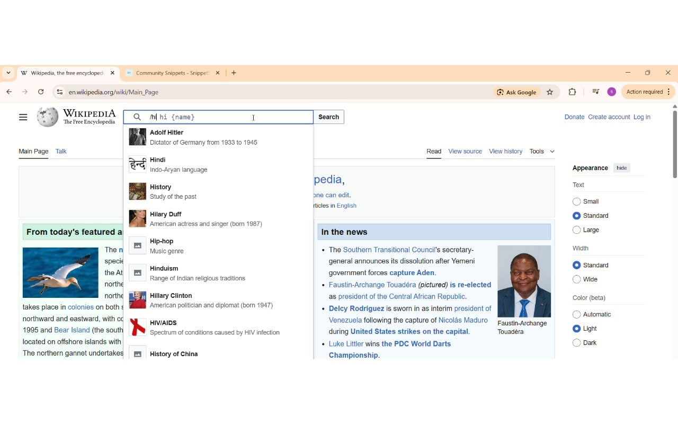This screenshot has height=424, width=678.
Task: Click the Faustin-Archange Touadéra photo
Action: click(524, 281)
